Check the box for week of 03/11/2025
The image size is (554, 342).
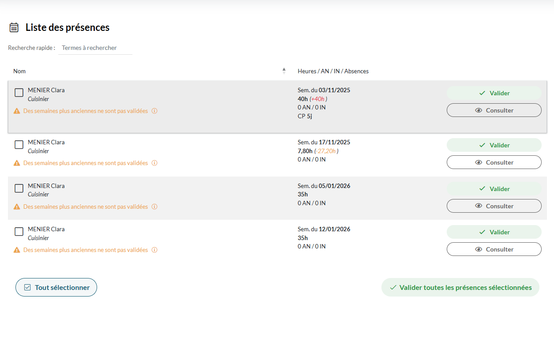tap(19, 93)
